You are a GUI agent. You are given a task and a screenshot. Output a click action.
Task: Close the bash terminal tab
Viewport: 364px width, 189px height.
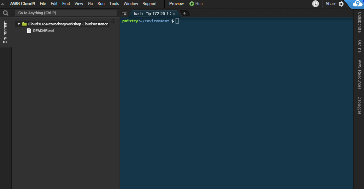point(174,14)
